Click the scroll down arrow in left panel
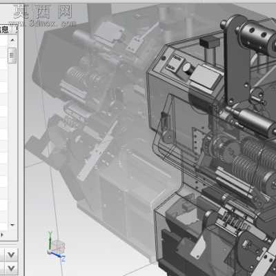The width and height of the screenshot is (276, 276). [x=12, y=224]
